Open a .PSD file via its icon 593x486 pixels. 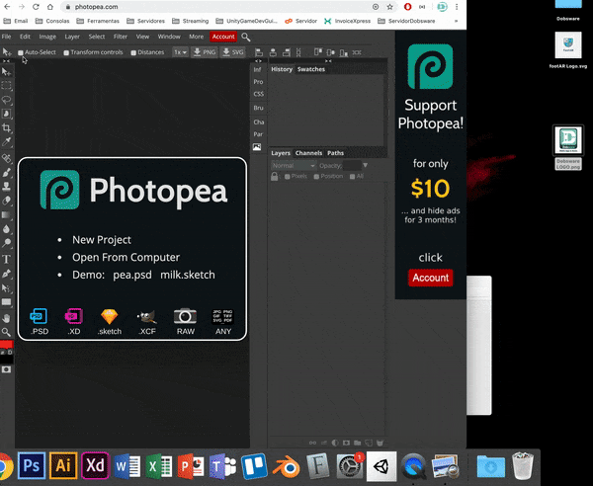click(40, 317)
